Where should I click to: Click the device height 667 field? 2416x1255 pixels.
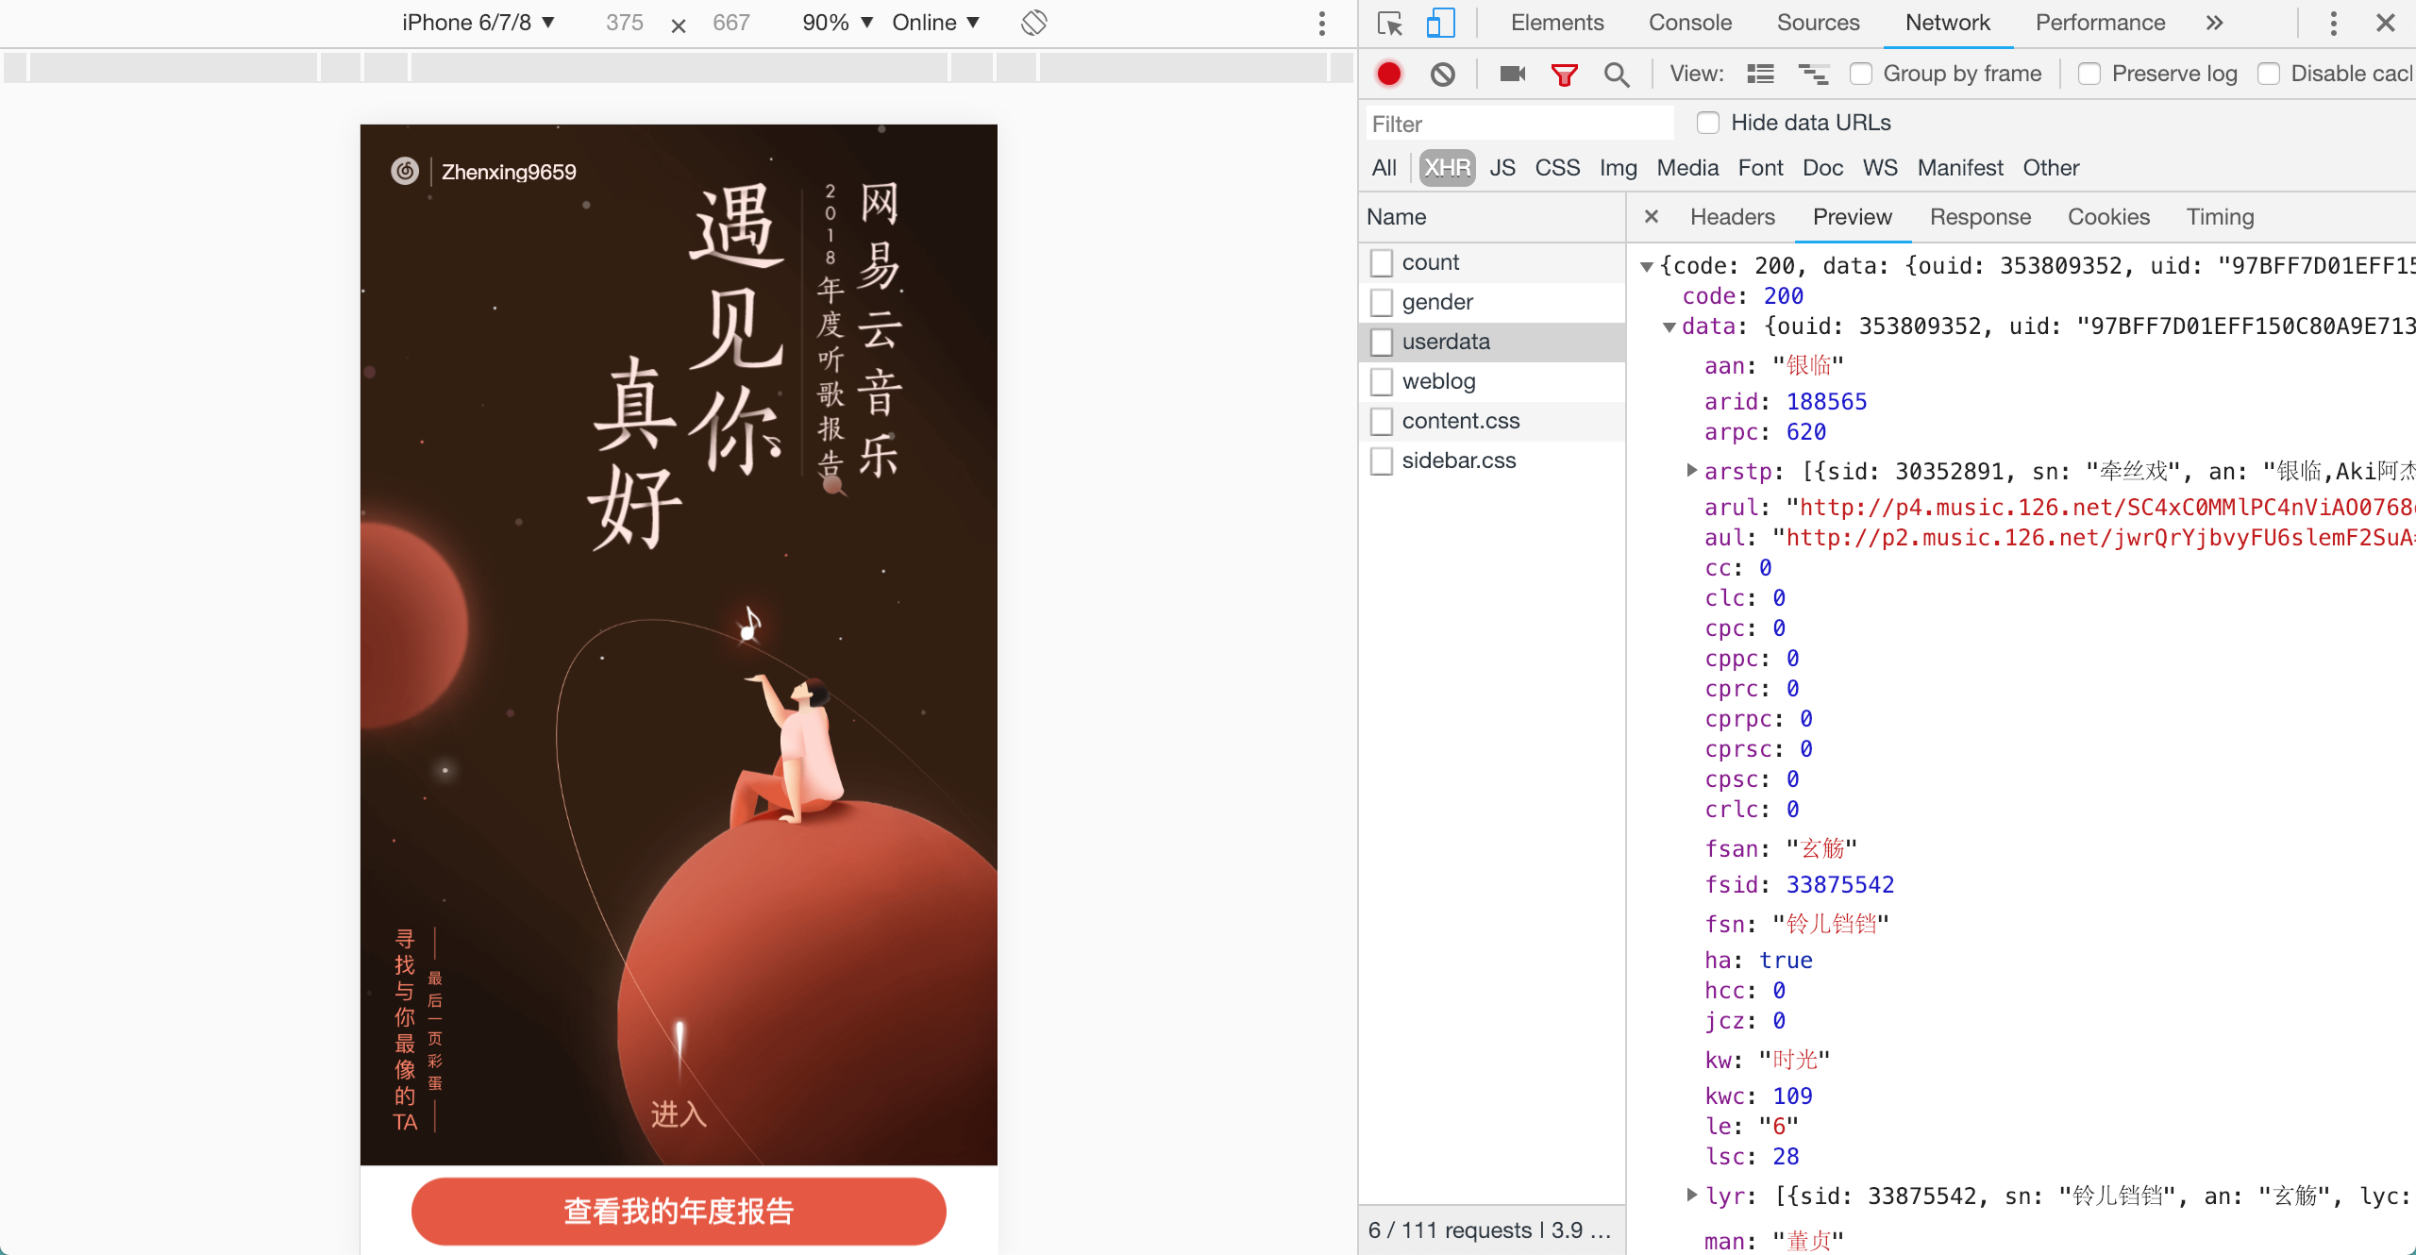click(x=731, y=23)
